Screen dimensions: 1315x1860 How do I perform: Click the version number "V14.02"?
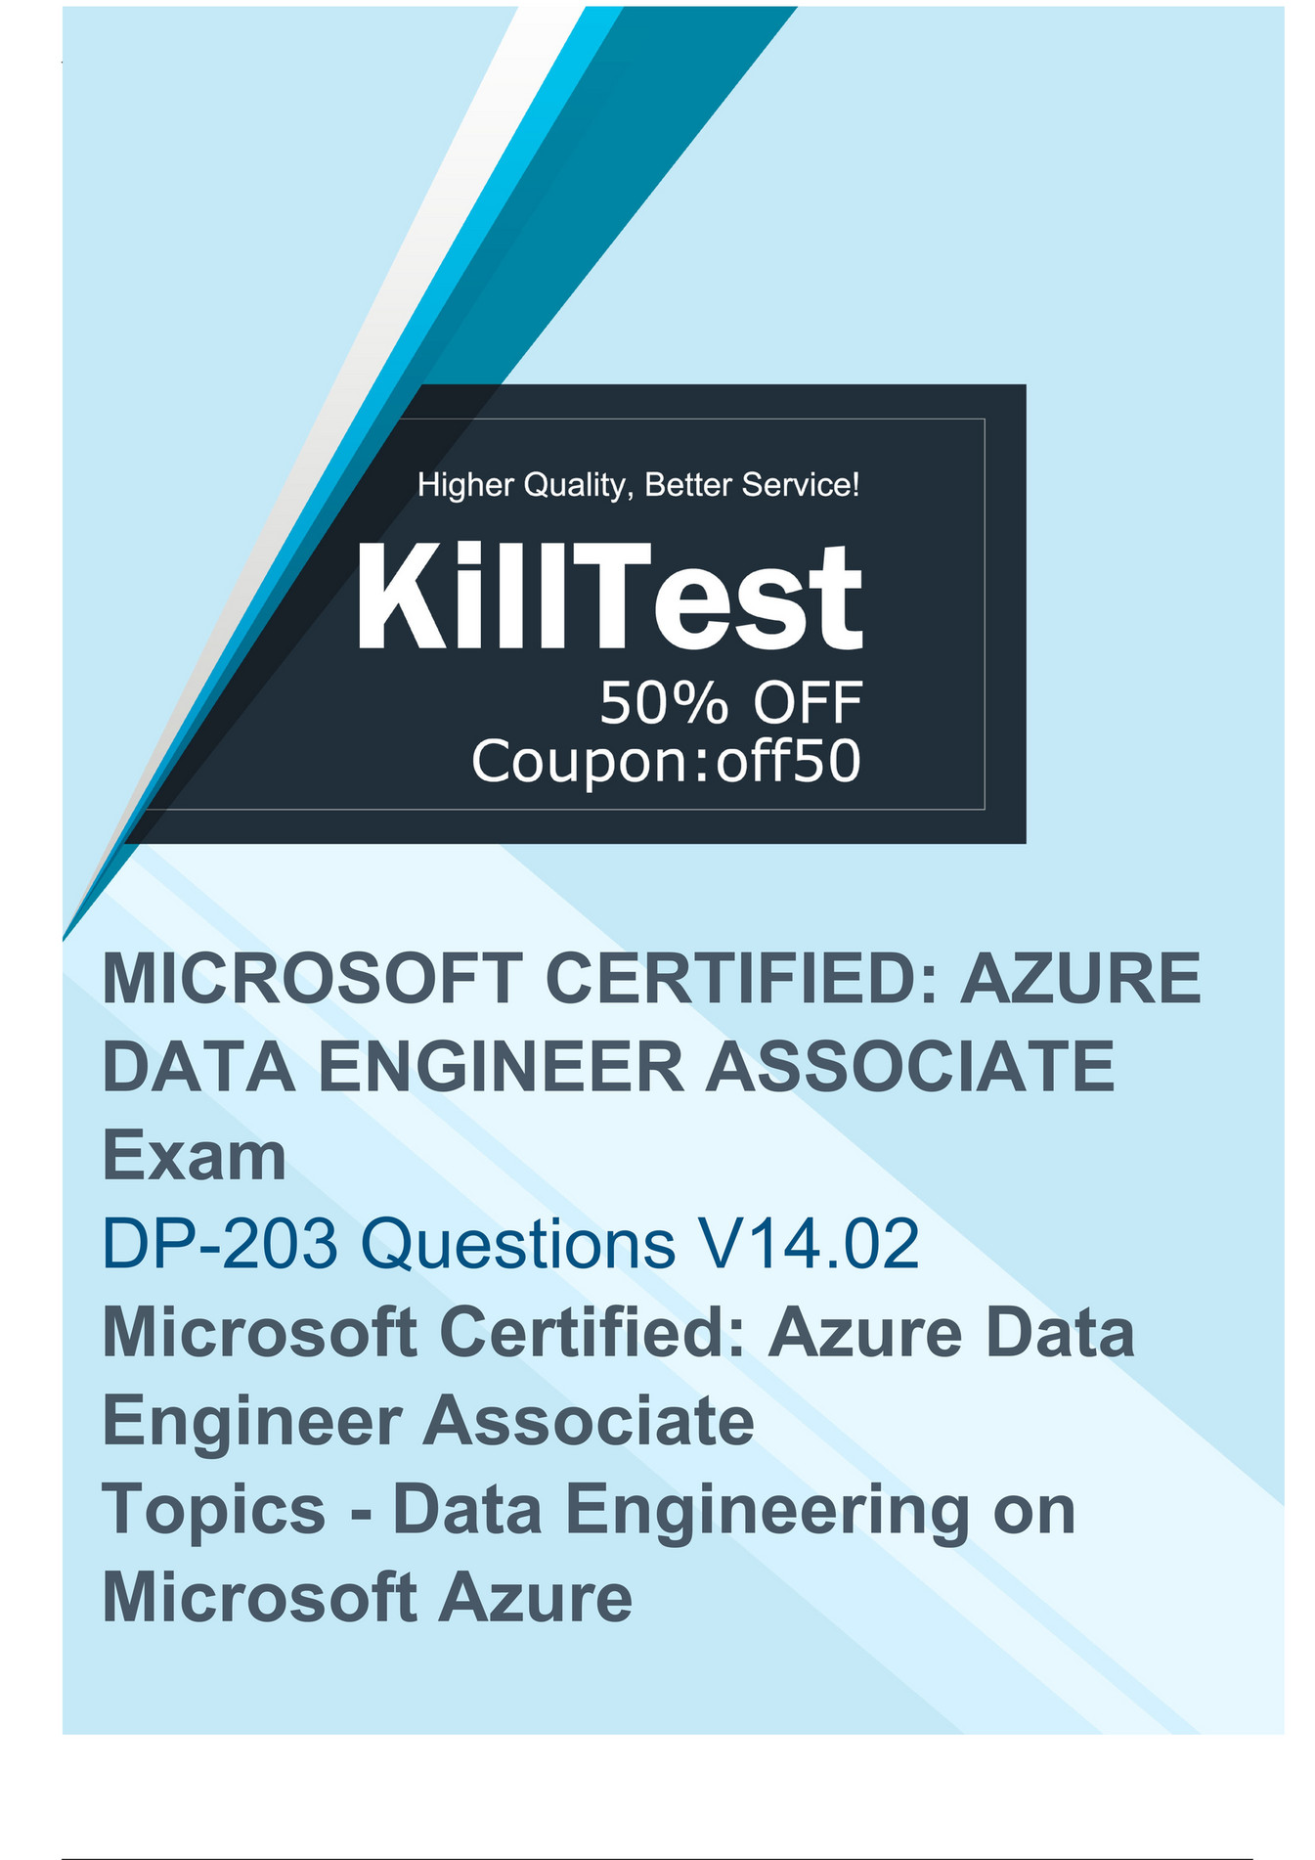[x=808, y=1244]
